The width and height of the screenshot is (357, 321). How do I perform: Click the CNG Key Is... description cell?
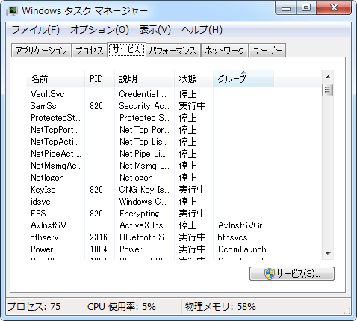(144, 190)
